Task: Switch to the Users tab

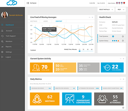Action: point(46,21)
